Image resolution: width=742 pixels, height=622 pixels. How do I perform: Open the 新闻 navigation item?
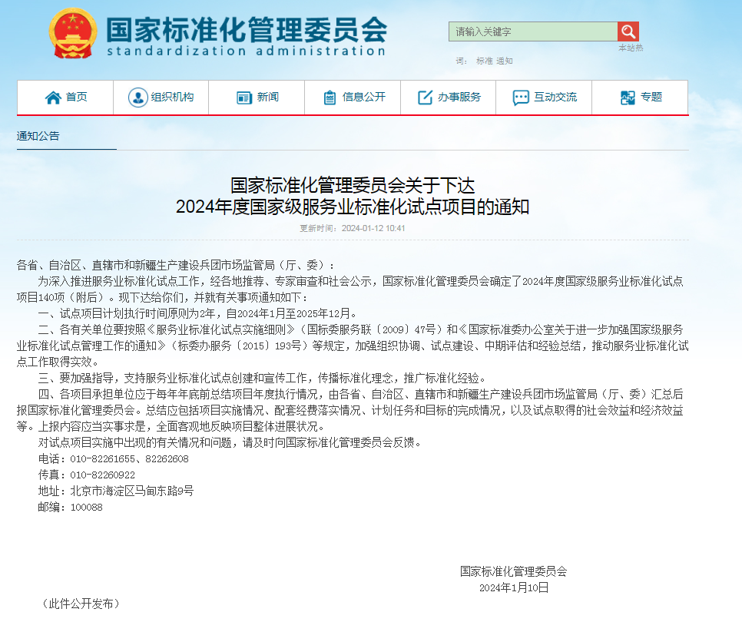257,98
